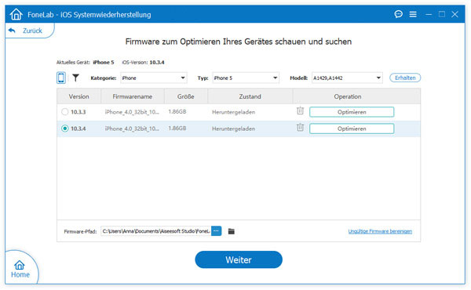Maximize the FoneLab window

tap(441, 14)
